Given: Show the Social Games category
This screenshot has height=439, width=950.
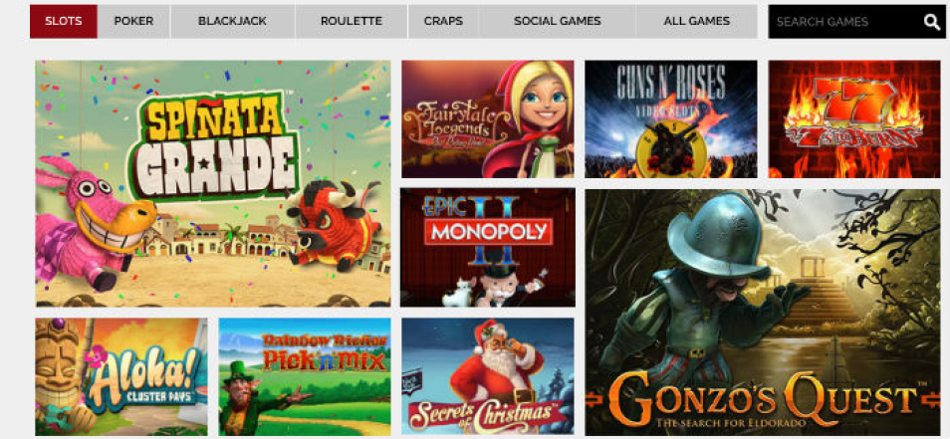Looking at the screenshot, I should tap(558, 21).
